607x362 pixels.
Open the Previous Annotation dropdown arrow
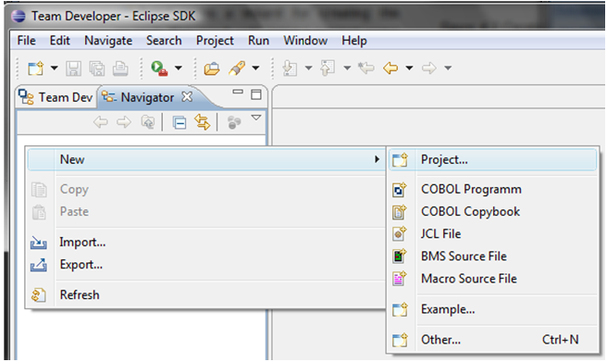(x=347, y=69)
